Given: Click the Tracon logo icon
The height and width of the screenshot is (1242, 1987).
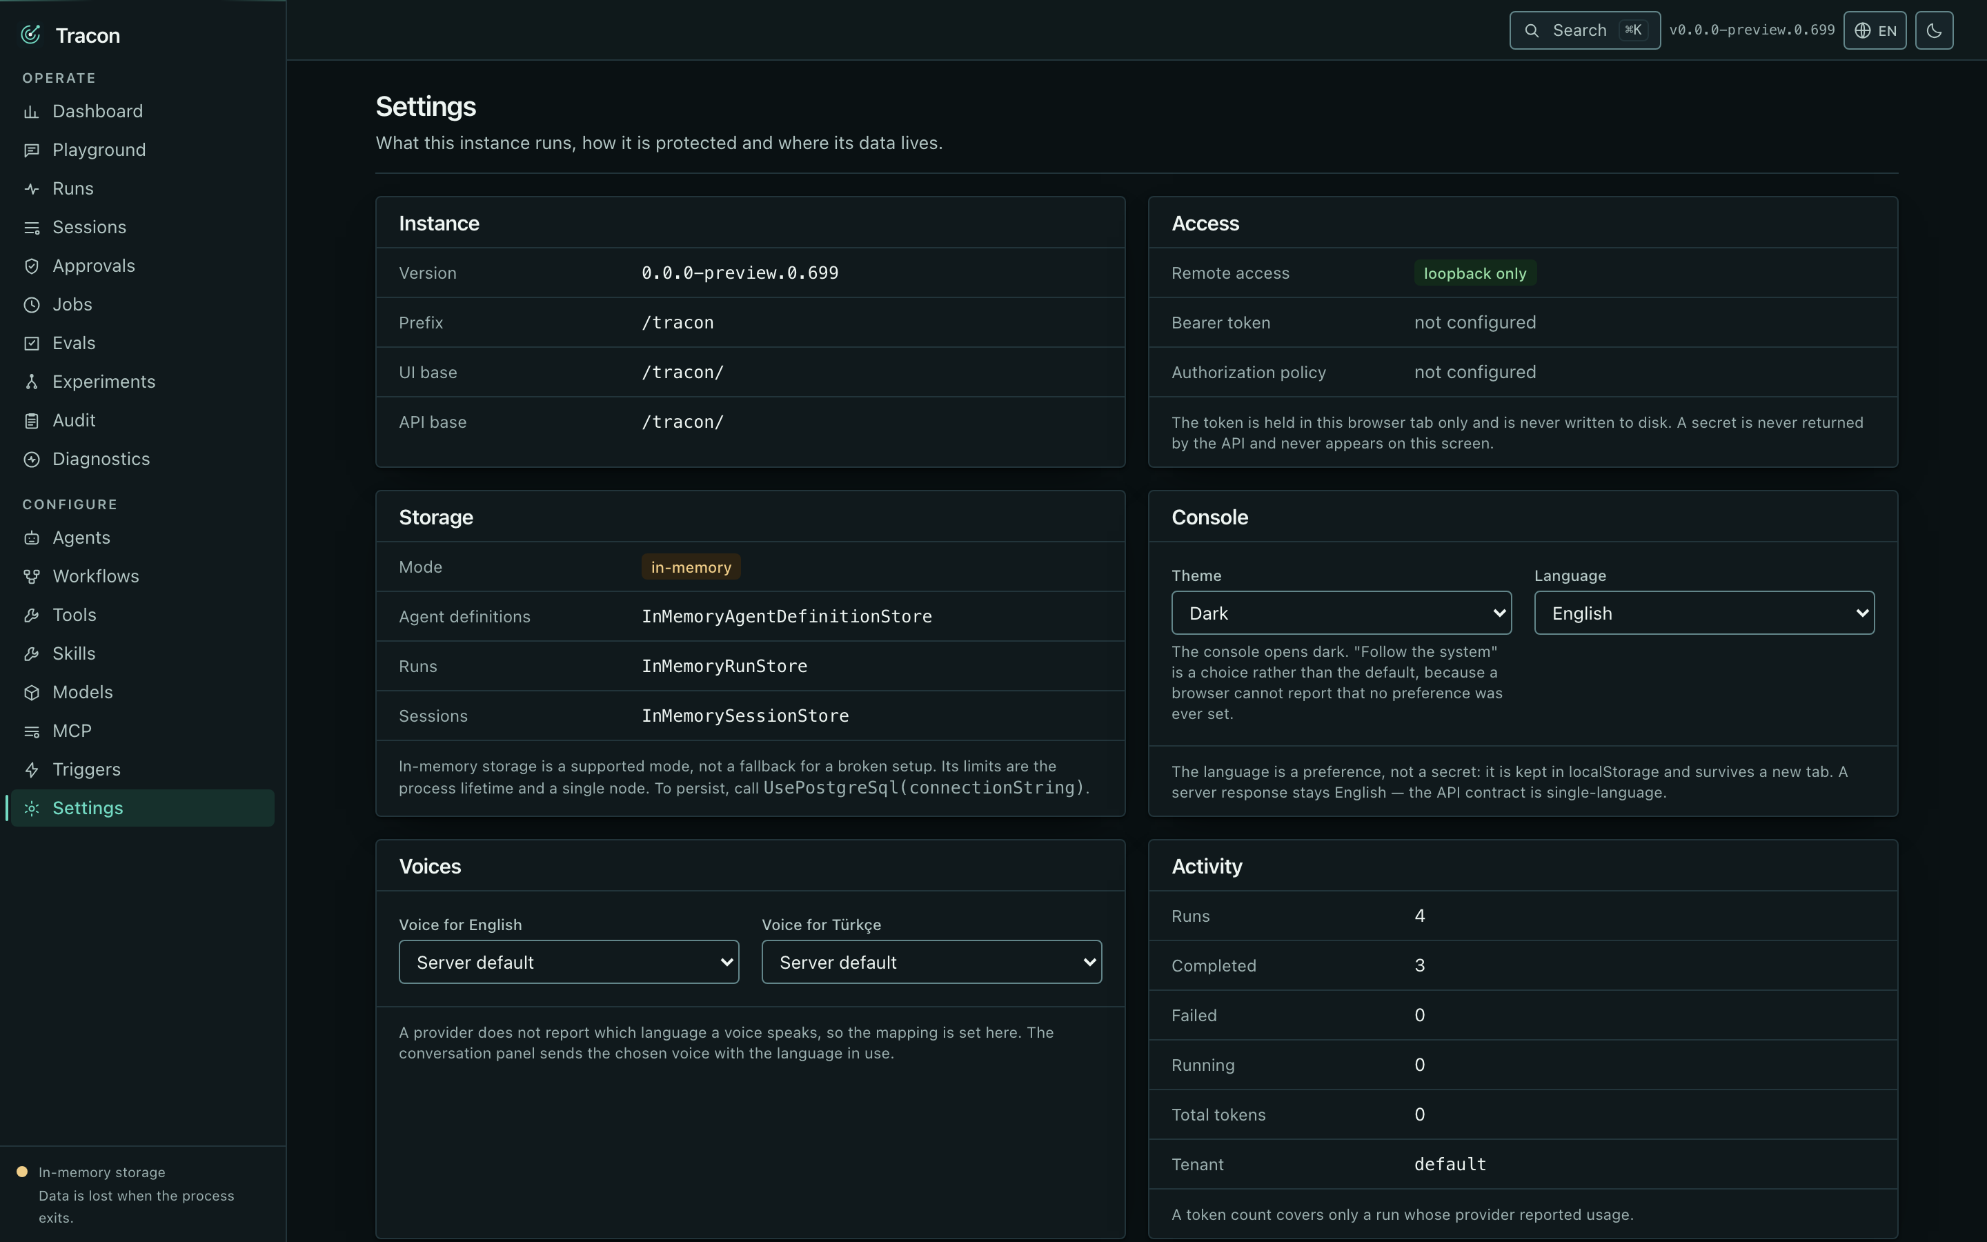Looking at the screenshot, I should click(31, 34).
